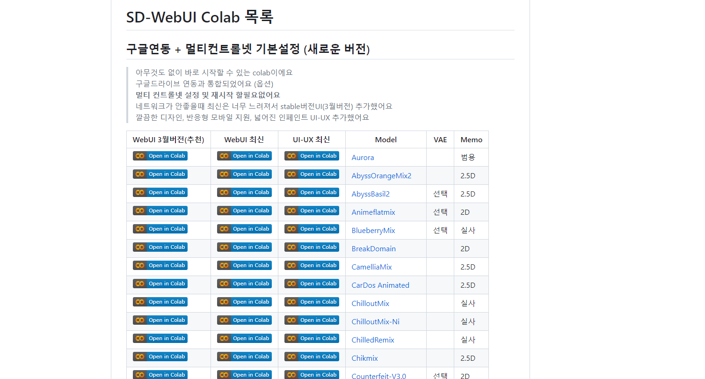The image size is (705, 379).
Task: Open Aurora in WebUI 3월버전 Colab badge
Action: [160, 156]
